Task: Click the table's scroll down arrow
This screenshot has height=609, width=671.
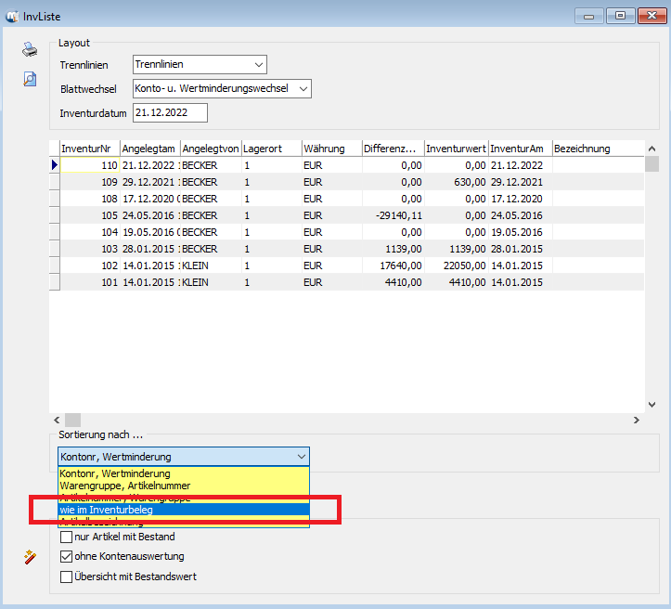Action: click(652, 405)
